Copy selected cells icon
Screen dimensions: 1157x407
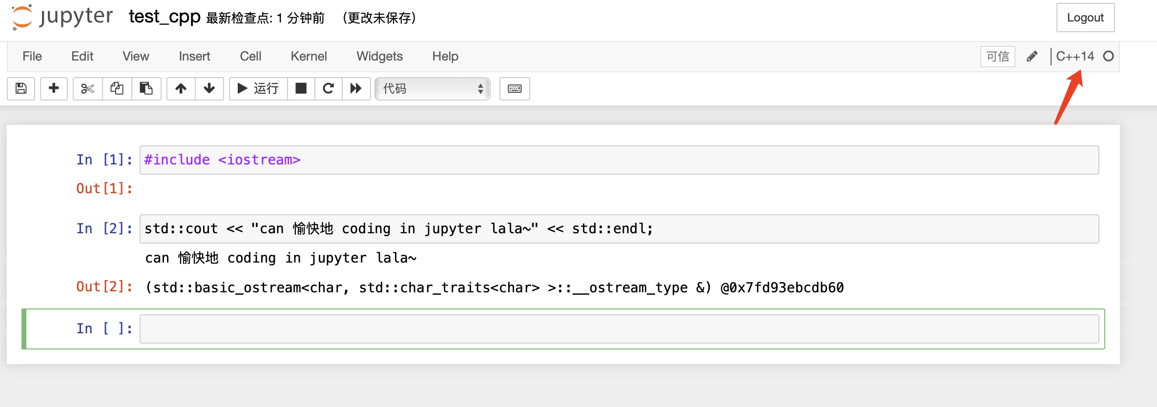[x=117, y=88]
